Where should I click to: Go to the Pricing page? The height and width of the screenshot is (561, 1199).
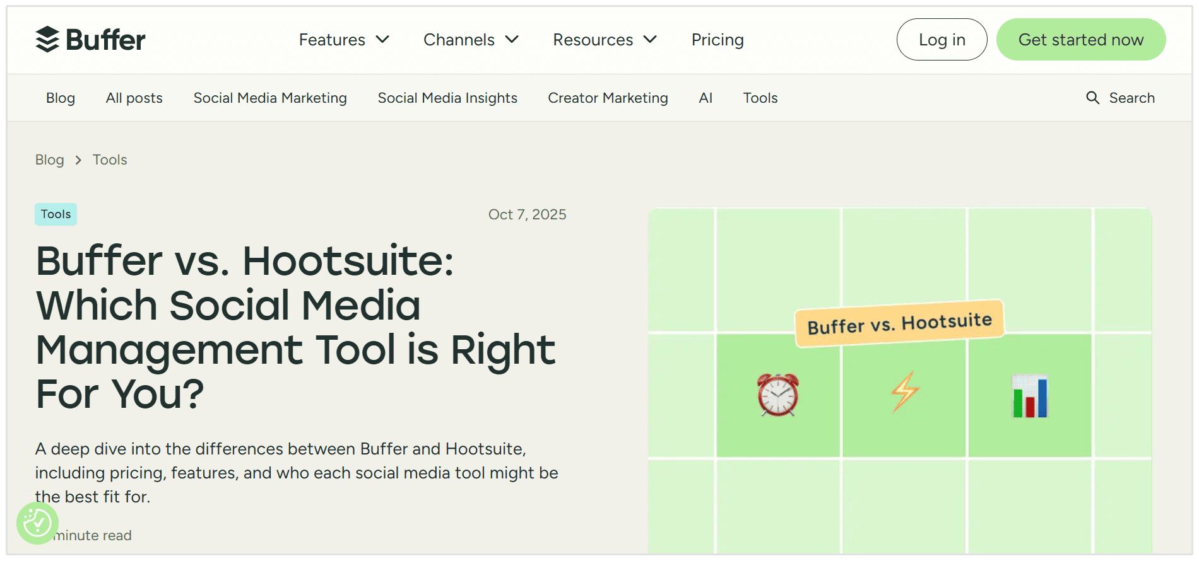(x=718, y=40)
